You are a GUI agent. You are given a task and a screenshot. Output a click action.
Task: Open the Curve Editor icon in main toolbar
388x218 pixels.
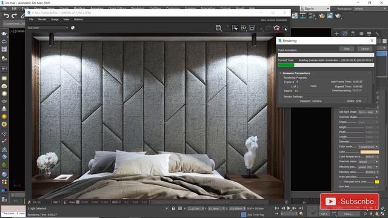click(x=295, y=16)
